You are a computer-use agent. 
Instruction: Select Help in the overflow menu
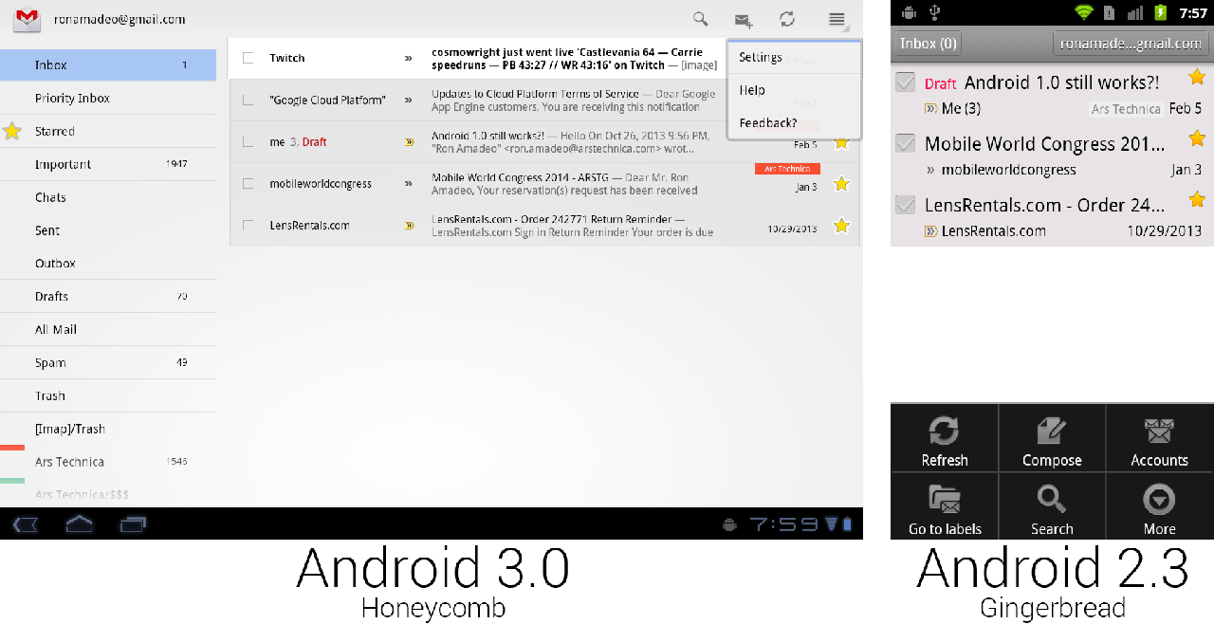(752, 90)
